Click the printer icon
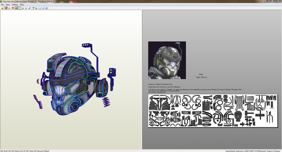The width and height of the screenshot is (282, 152). [36, 8]
